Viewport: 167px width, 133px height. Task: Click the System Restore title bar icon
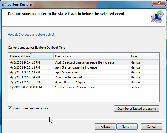pos(4,4)
